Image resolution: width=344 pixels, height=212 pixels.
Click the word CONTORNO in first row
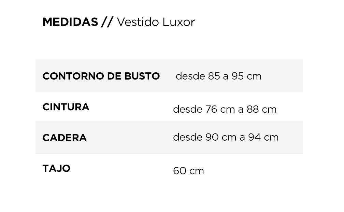tap(73, 76)
